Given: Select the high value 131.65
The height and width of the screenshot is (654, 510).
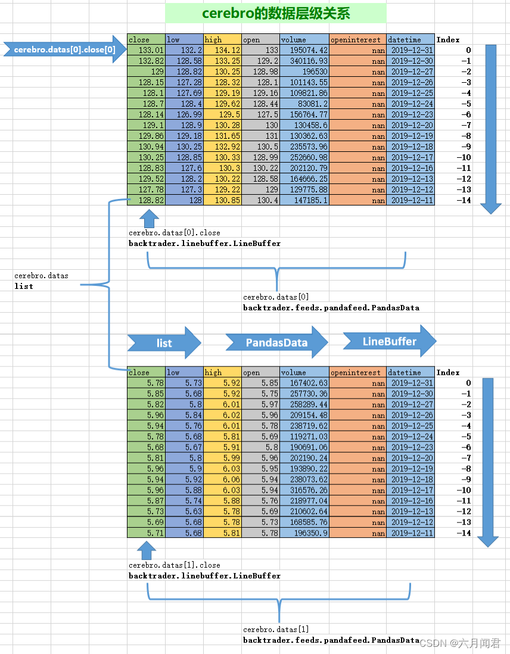Looking at the screenshot, I should click(x=222, y=136).
